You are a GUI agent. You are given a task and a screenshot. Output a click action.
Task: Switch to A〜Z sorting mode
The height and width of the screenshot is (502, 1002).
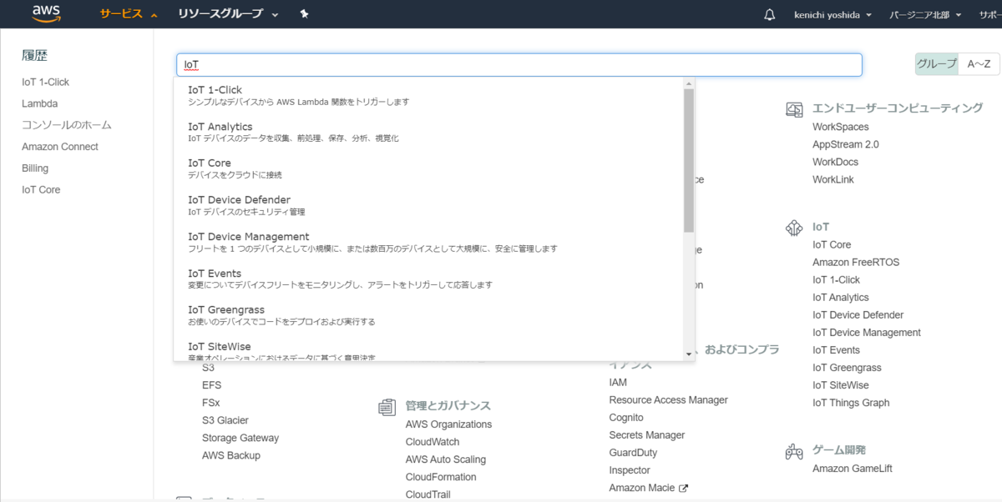(979, 63)
